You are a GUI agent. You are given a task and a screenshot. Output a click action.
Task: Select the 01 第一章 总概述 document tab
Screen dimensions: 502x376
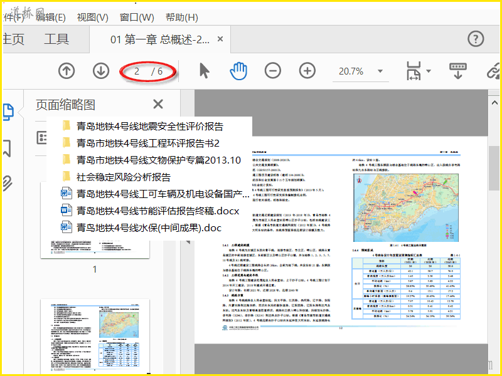coord(160,39)
